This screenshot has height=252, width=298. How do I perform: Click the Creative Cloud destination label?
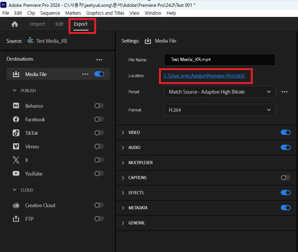point(40,205)
